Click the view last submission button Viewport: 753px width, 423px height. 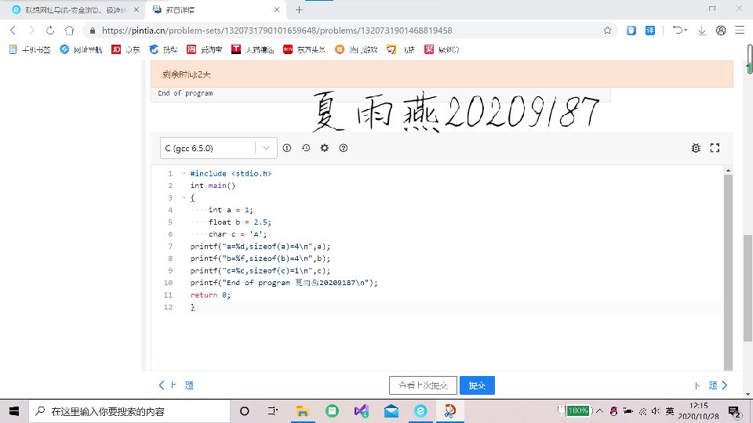point(423,385)
